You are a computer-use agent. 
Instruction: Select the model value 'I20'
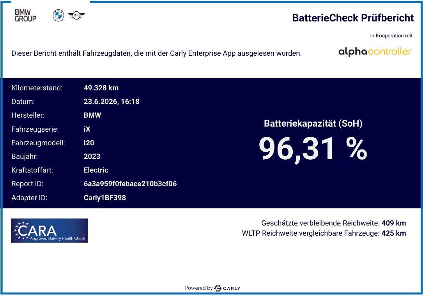[x=89, y=143]
